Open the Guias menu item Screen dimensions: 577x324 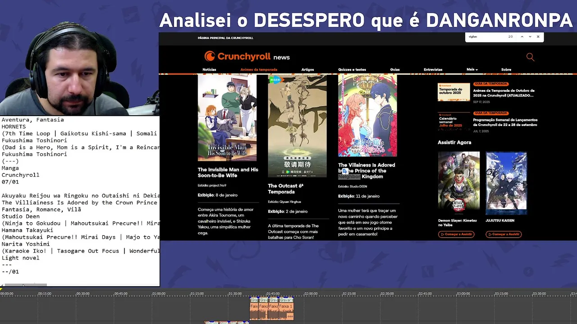395,69
